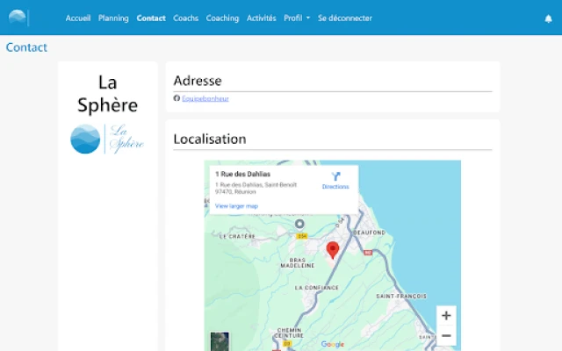Open the Coaching section
Screen dimensions: 562x351
(x=222, y=18)
